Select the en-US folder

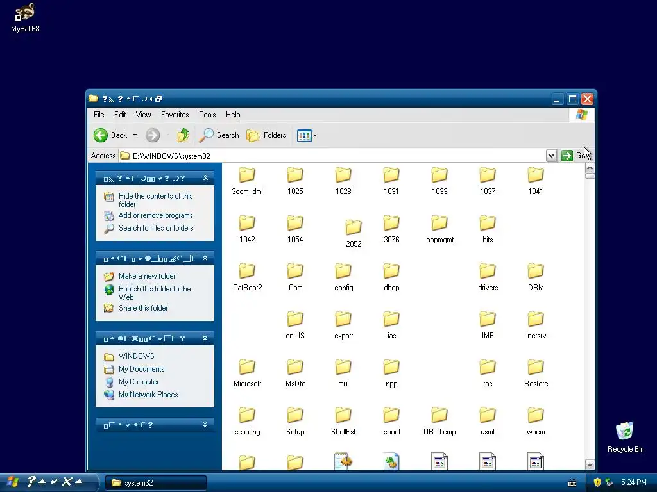[295, 325]
